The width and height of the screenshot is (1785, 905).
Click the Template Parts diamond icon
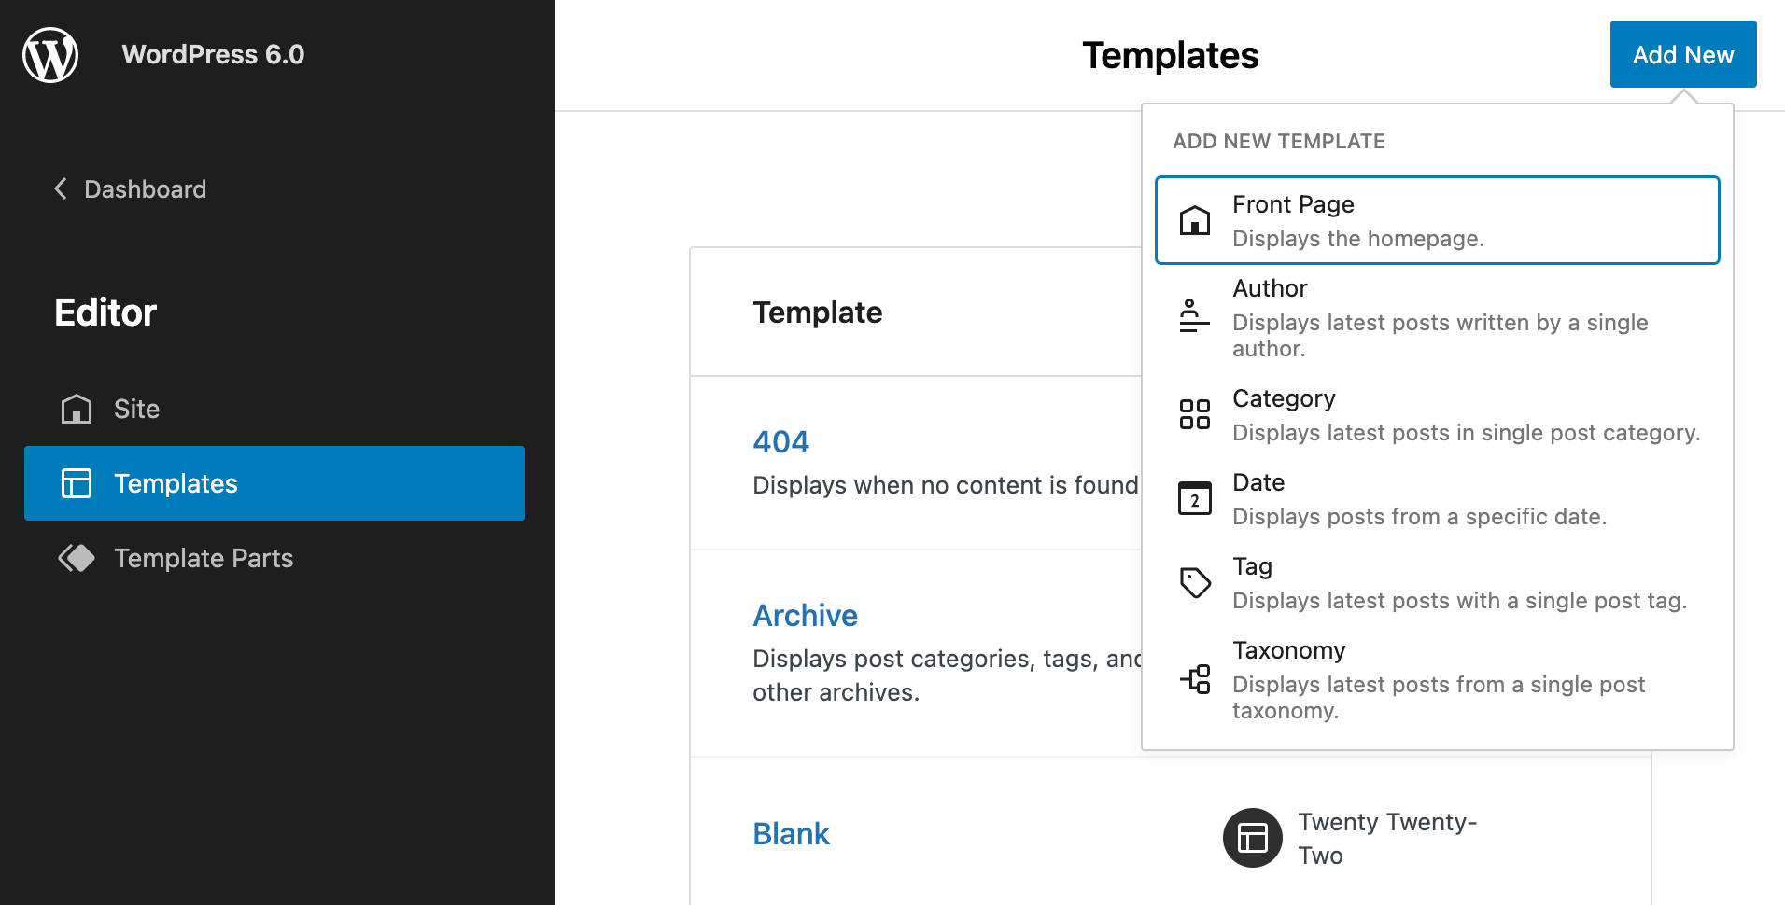click(x=77, y=558)
